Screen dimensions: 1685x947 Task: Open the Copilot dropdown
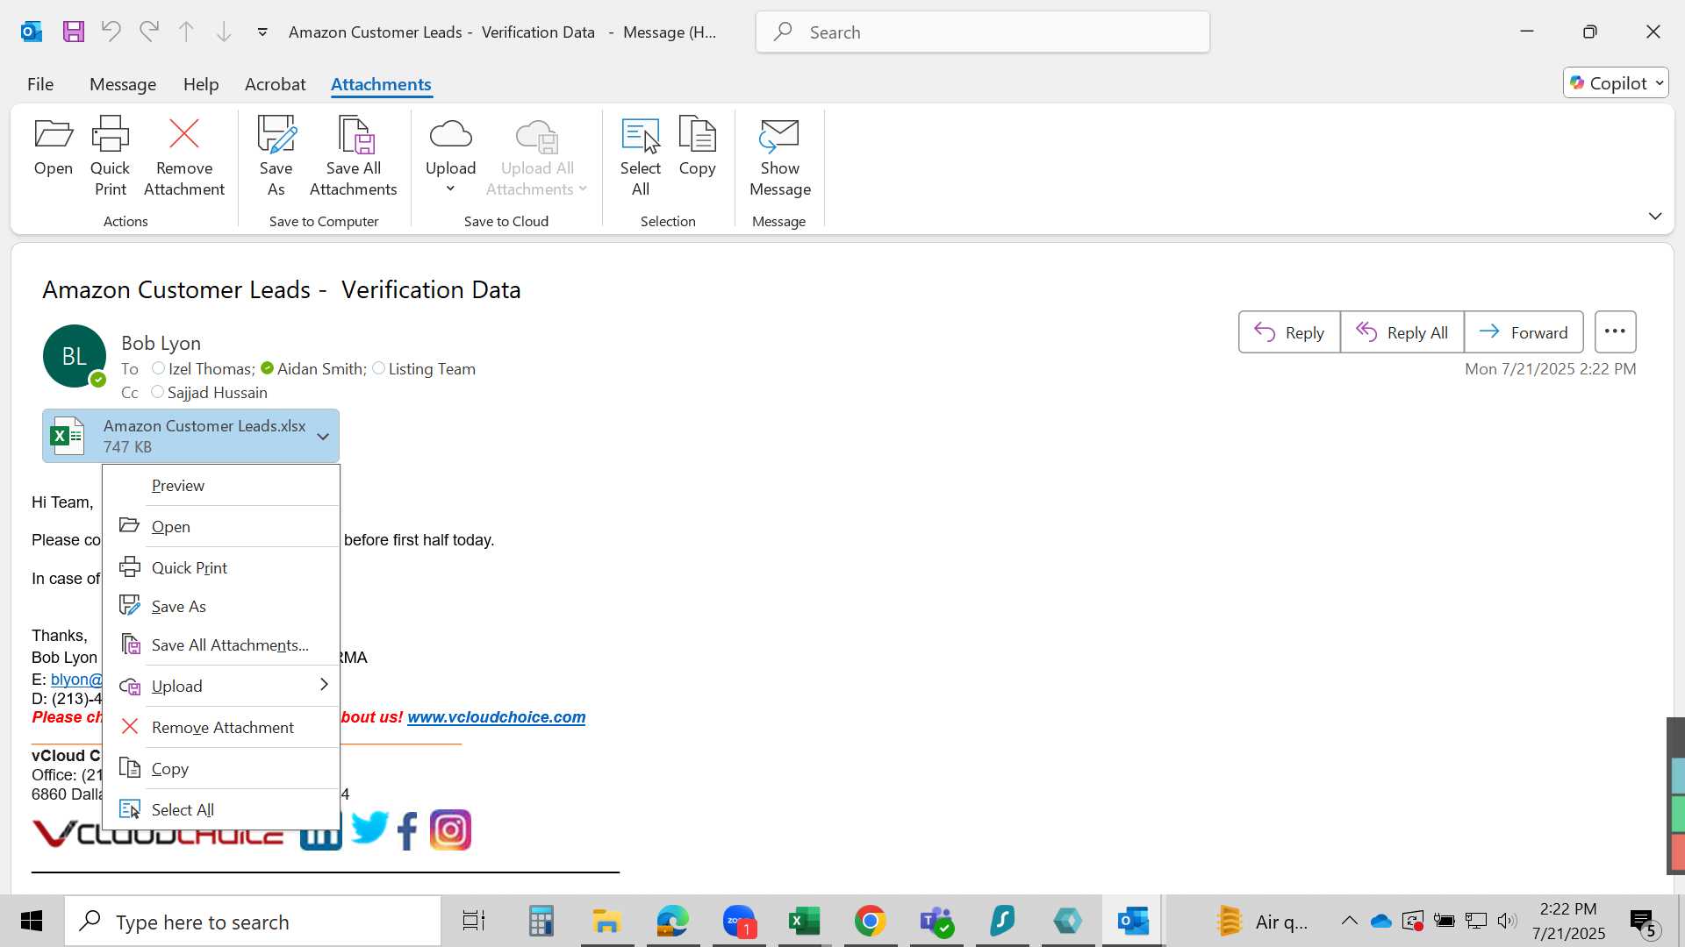[x=1616, y=83]
